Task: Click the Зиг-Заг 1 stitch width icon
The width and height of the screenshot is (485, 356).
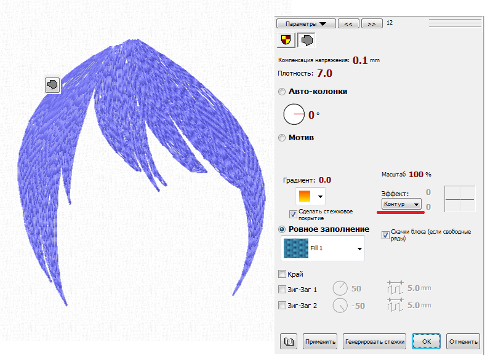Action: [x=395, y=287]
